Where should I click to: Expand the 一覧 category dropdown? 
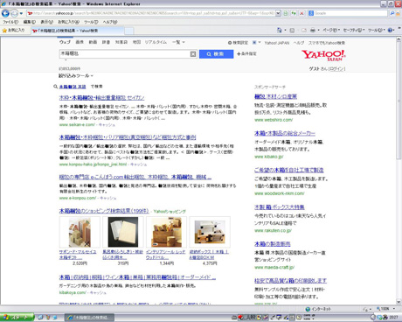click(x=178, y=42)
